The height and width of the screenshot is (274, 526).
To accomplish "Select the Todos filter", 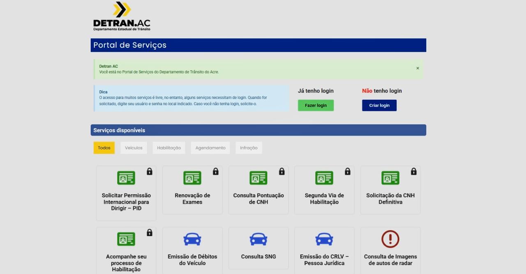I will (x=104, y=147).
